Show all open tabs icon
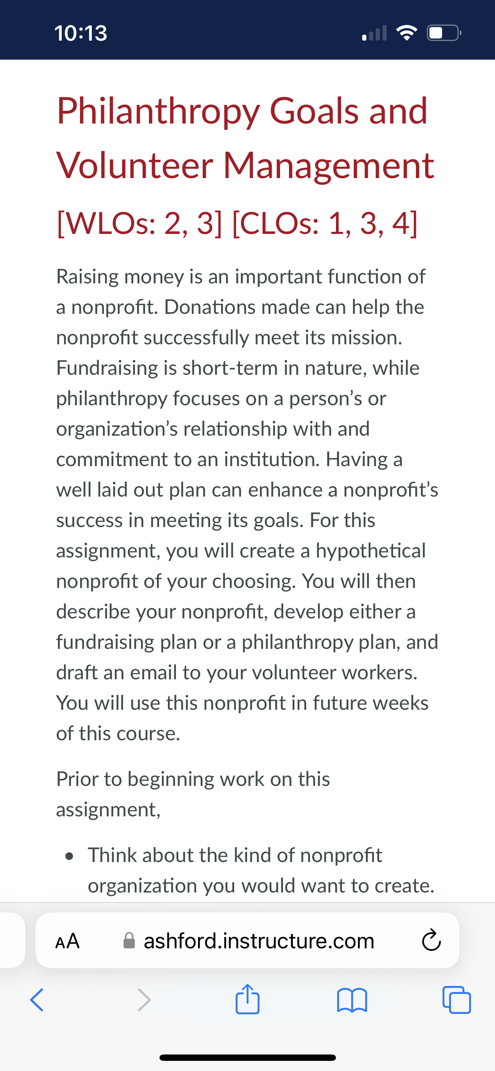The height and width of the screenshot is (1071, 495). coord(456,1000)
